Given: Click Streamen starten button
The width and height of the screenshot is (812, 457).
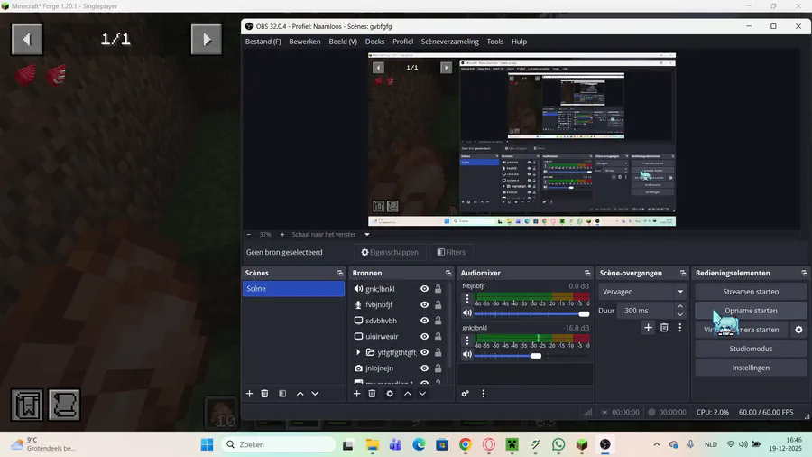Looking at the screenshot, I should [751, 292].
